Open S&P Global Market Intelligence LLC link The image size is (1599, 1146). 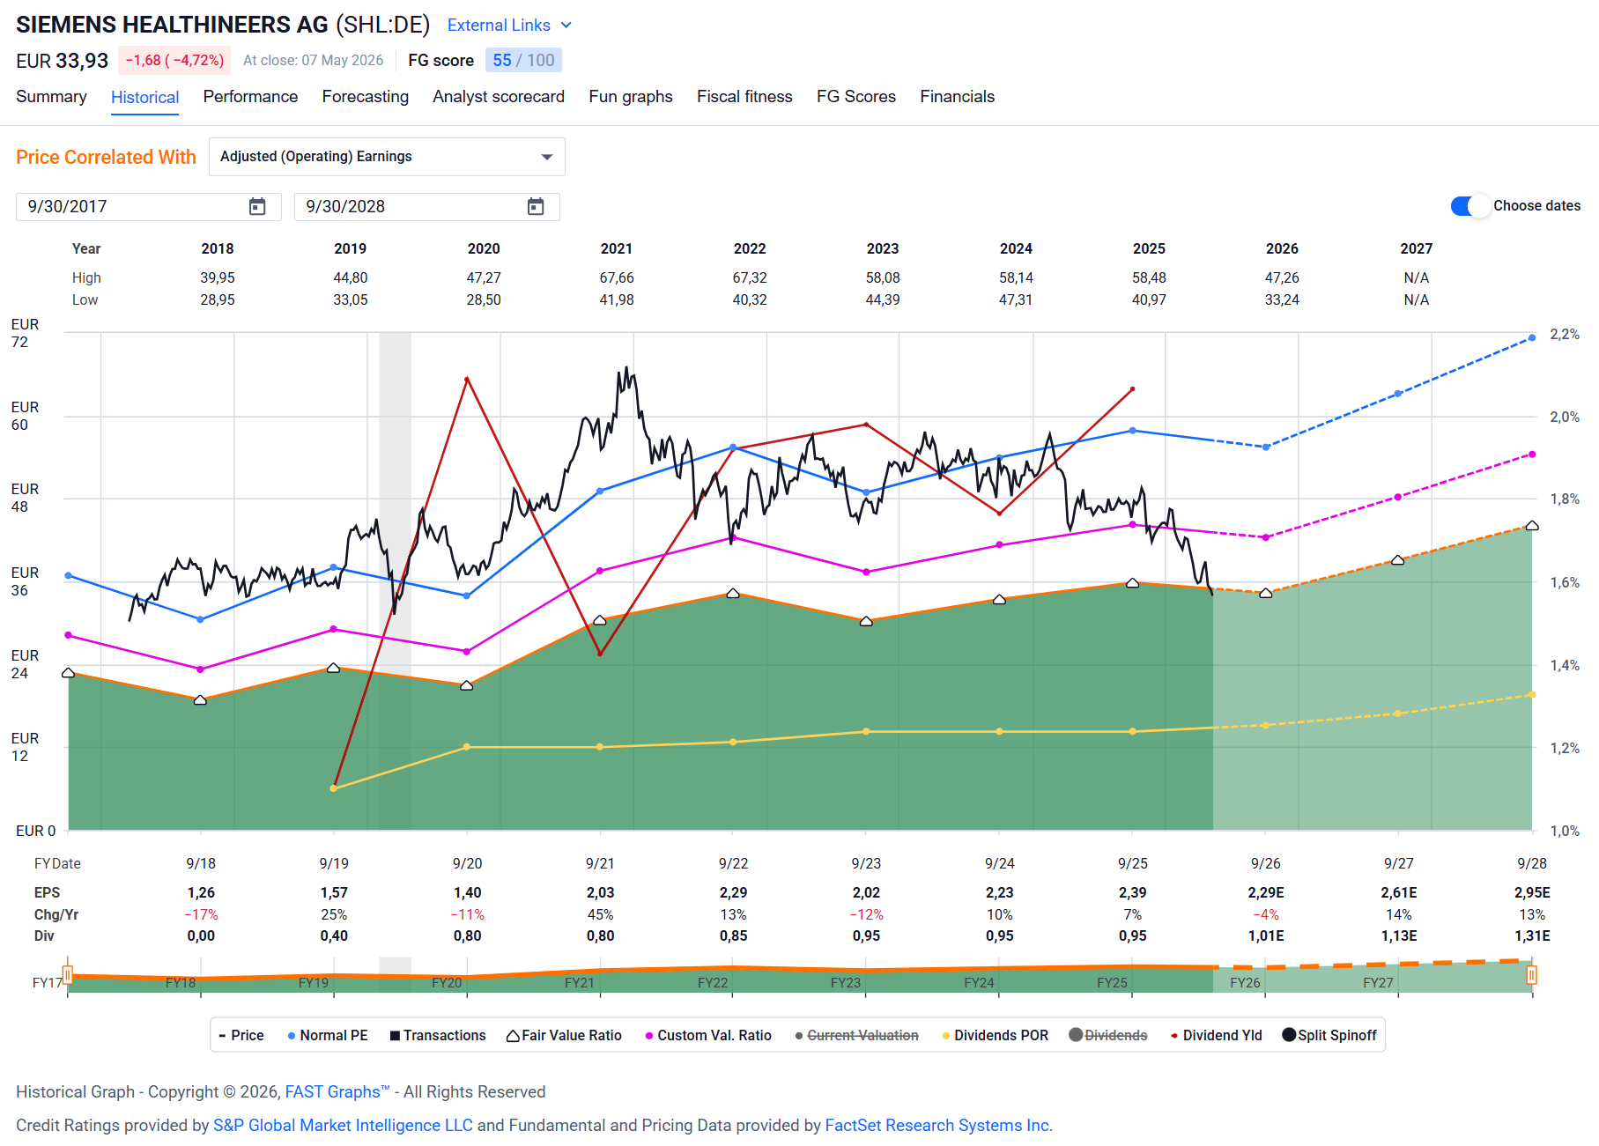(x=343, y=1125)
